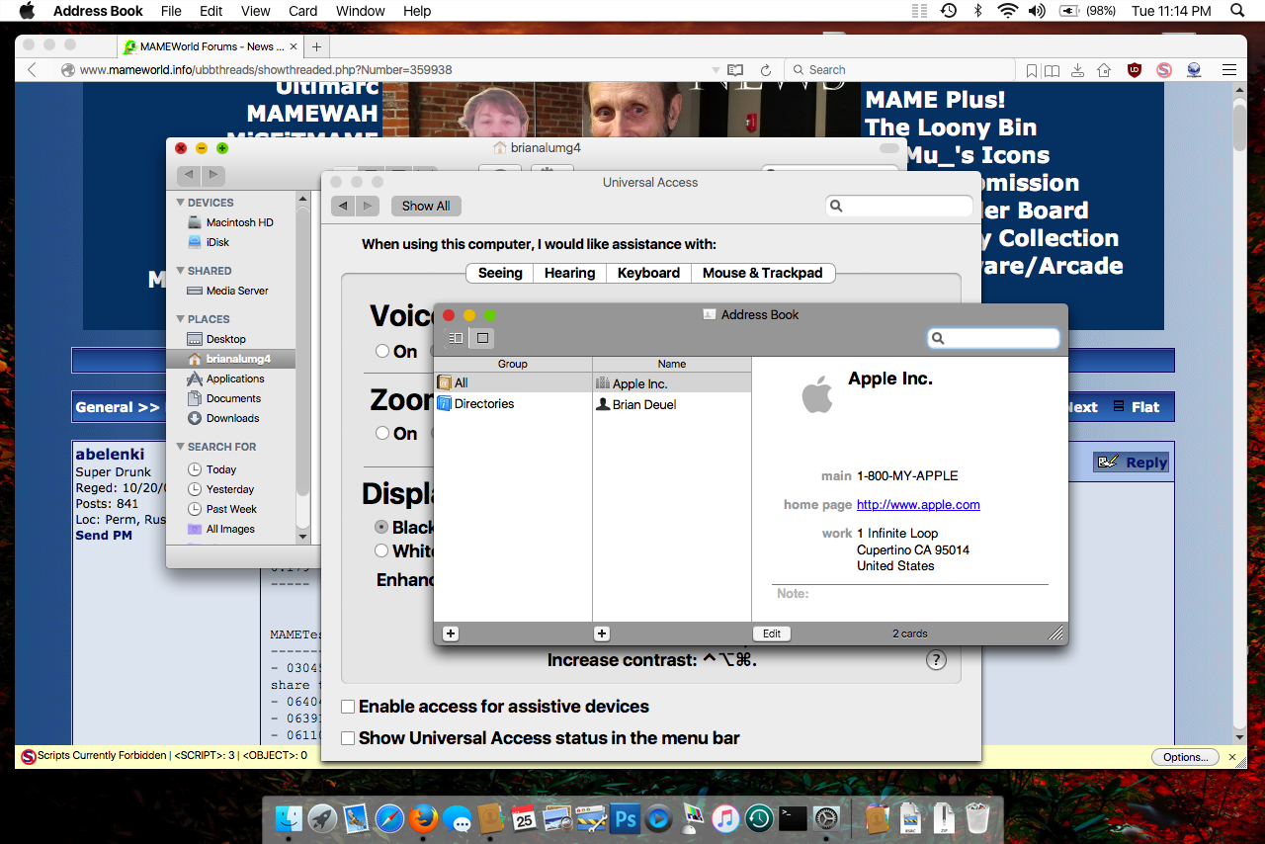The height and width of the screenshot is (844, 1265).
Task: Select White display radio option
Action: tap(381, 550)
